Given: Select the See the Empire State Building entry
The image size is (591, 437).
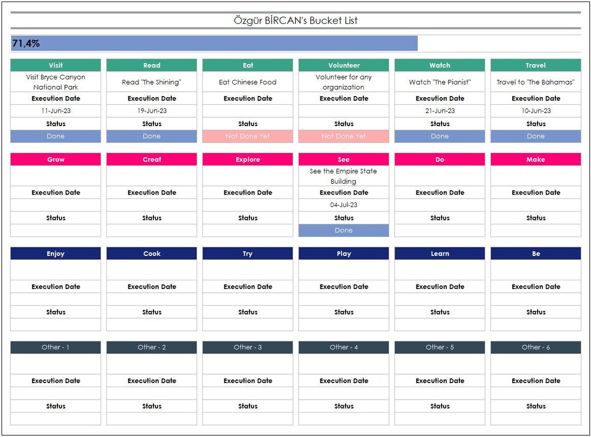Looking at the screenshot, I should (343, 175).
